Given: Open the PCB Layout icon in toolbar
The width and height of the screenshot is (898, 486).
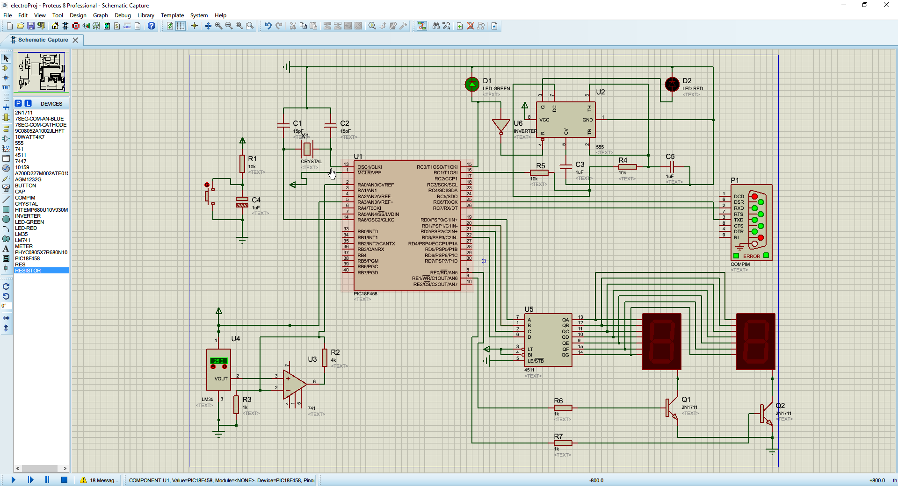Looking at the screenshot, I should click(x=76, y=26).
